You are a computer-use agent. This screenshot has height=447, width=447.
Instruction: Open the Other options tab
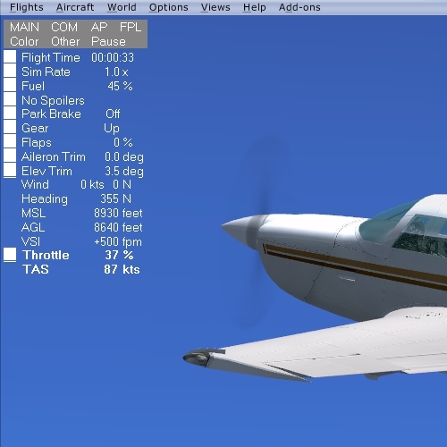65,41
